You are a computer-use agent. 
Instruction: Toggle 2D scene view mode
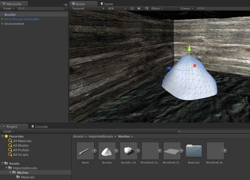pyautogui.click(x=132, y=9)
